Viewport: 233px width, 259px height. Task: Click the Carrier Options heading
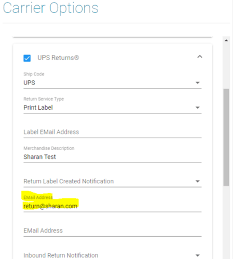click(51, 8)
